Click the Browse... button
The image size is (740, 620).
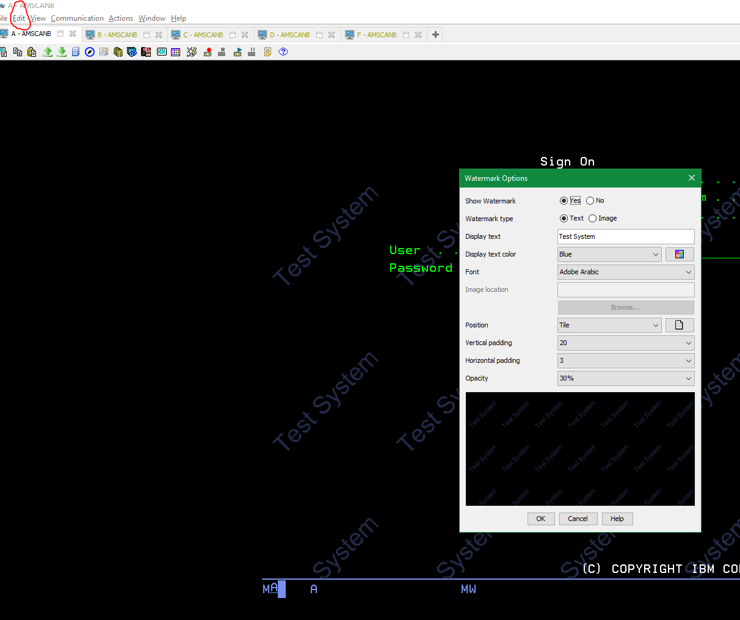[626, 307]
